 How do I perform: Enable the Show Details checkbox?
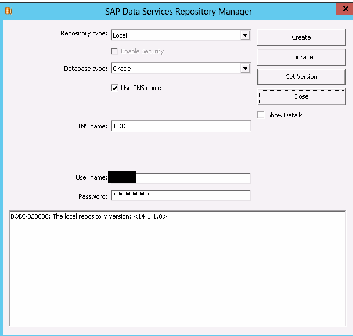coord(261,115)
